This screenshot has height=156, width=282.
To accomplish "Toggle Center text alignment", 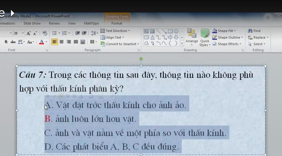I will coord(61,42).
